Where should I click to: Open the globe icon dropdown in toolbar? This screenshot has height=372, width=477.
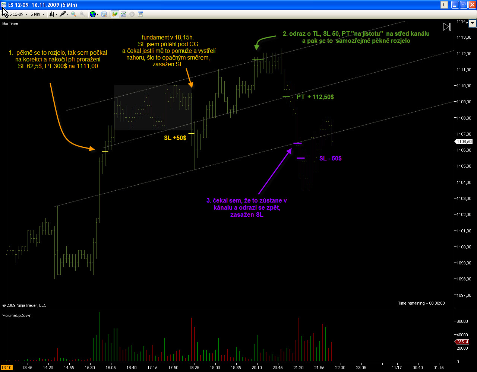tap(94, 14)
